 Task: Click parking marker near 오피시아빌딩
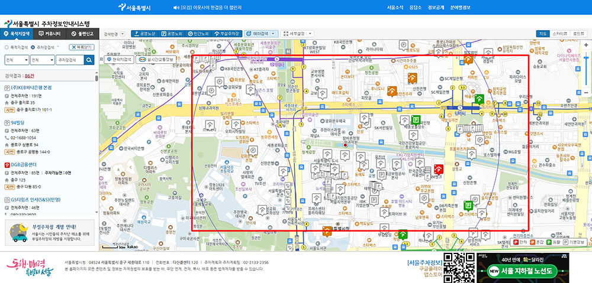click(236, 124)
